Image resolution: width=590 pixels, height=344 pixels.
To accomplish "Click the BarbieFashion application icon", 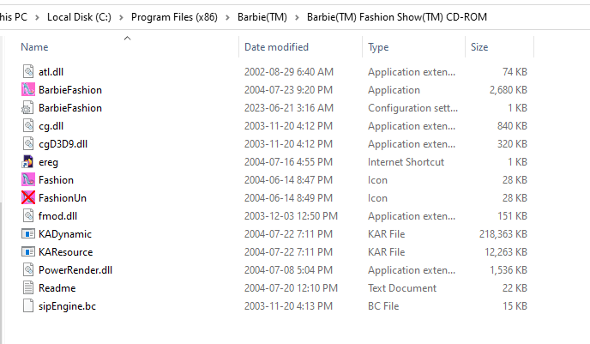I will pyautogui.click(x=27, y=89).
